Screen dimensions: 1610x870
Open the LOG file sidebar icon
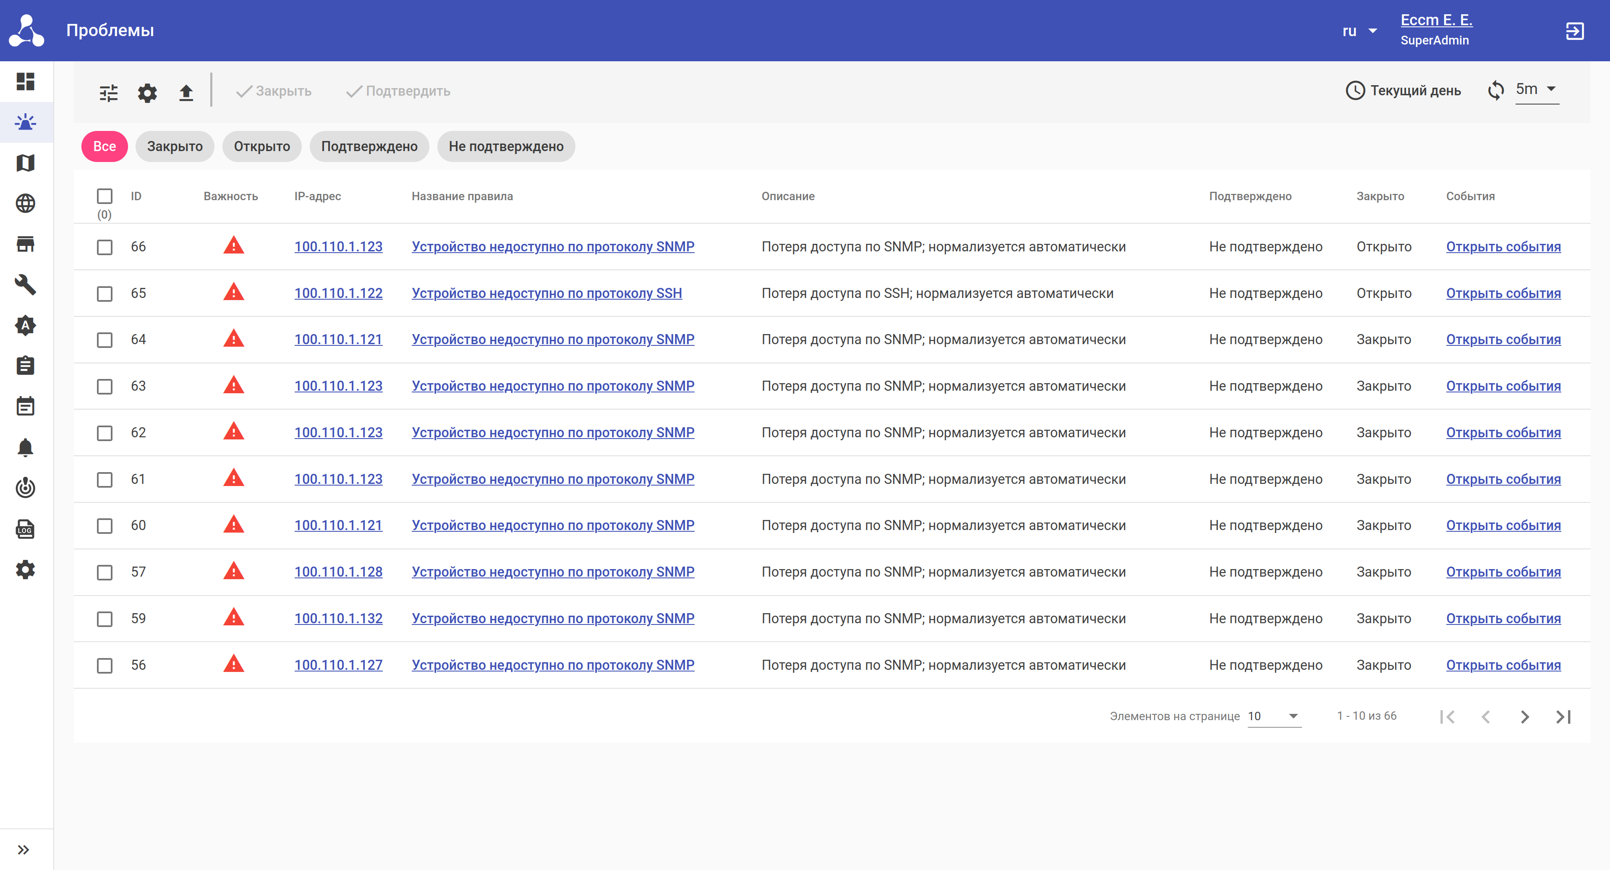[x=26, y=529]
